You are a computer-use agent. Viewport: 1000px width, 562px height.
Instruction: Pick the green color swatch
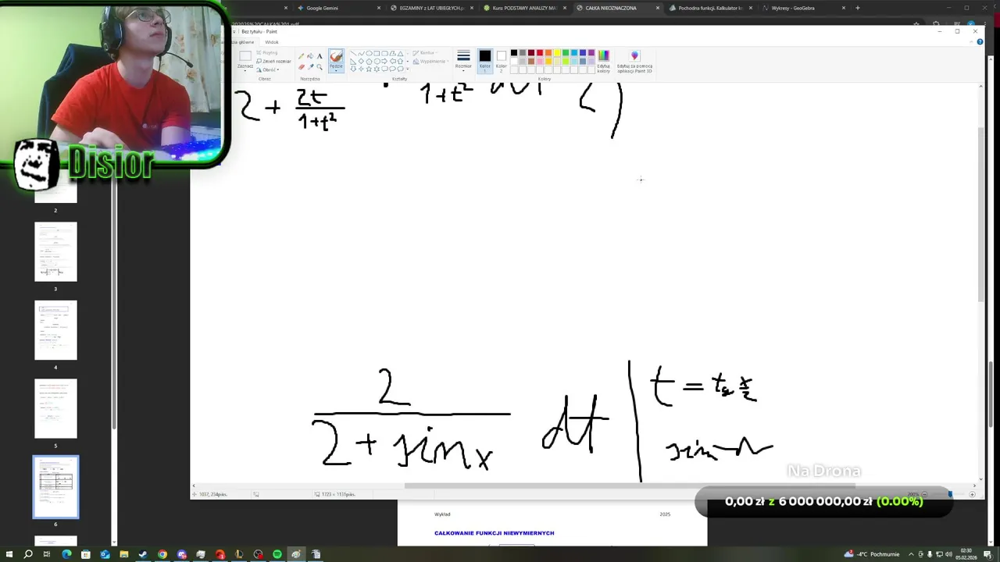(566, 52)
